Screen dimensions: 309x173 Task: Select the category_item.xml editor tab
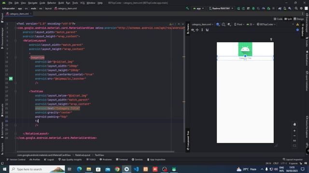[19, 14]
